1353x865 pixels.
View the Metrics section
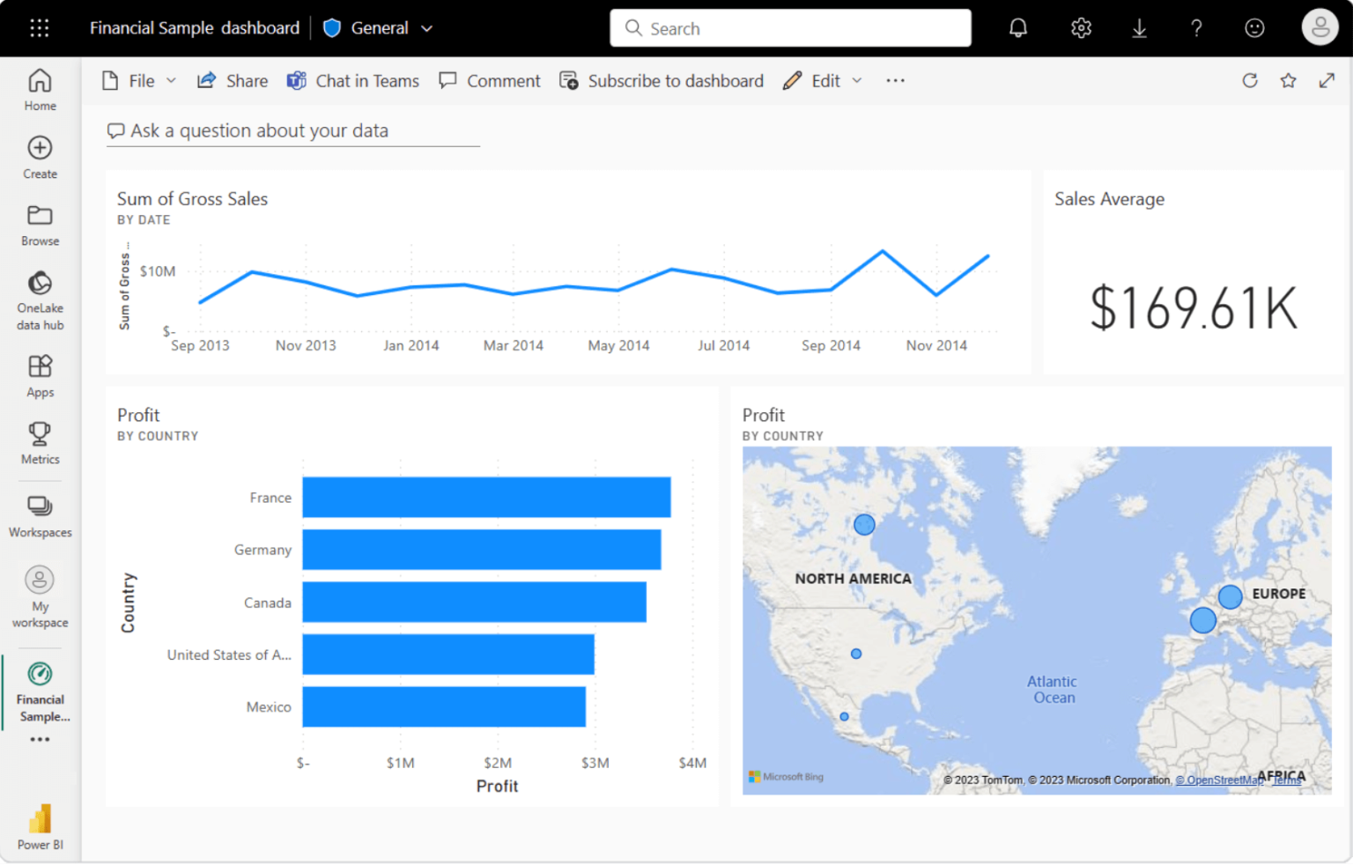click(40, 442)
